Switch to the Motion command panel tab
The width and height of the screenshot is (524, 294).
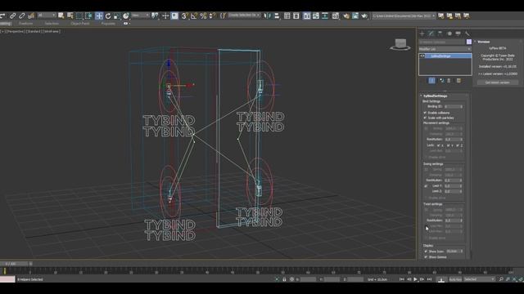point(449,33)
